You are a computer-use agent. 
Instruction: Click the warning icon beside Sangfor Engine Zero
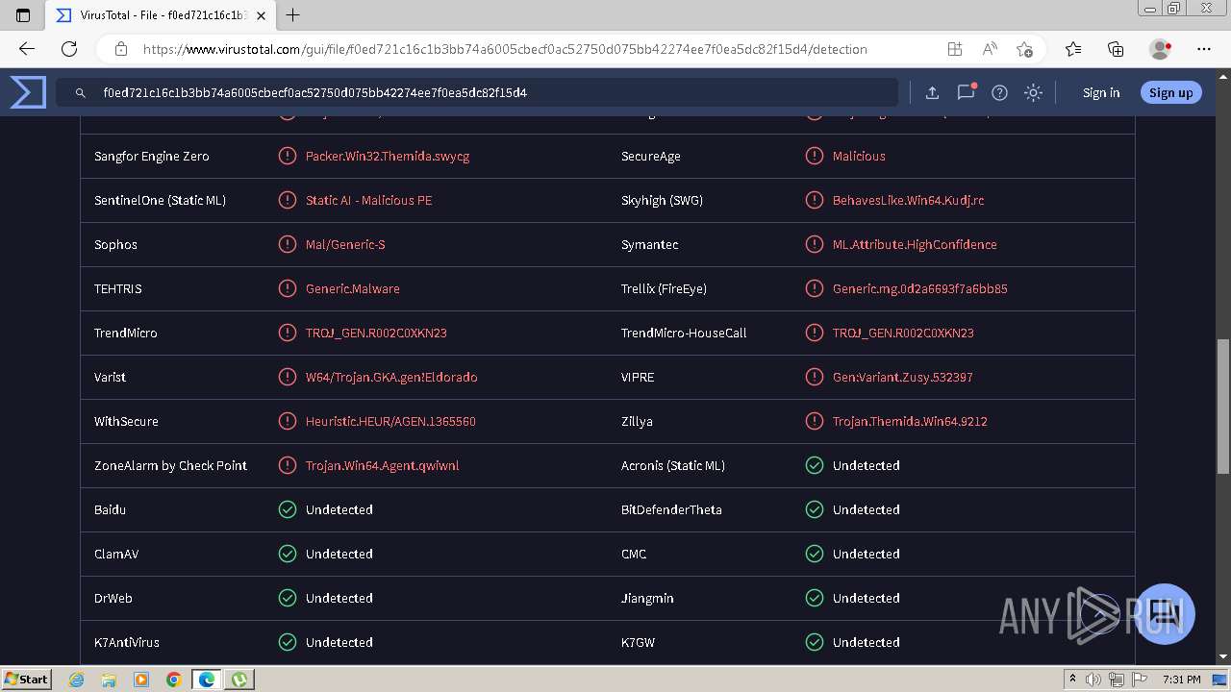coord(288,156)
